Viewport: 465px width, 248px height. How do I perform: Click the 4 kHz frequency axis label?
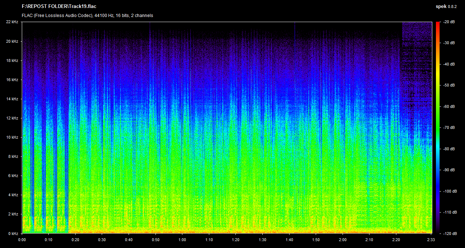(x=13, y=195)
